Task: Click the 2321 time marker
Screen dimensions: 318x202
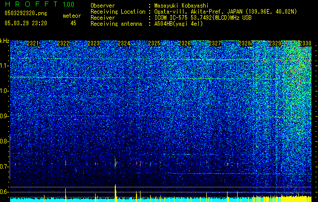Action: coord(33,43)
